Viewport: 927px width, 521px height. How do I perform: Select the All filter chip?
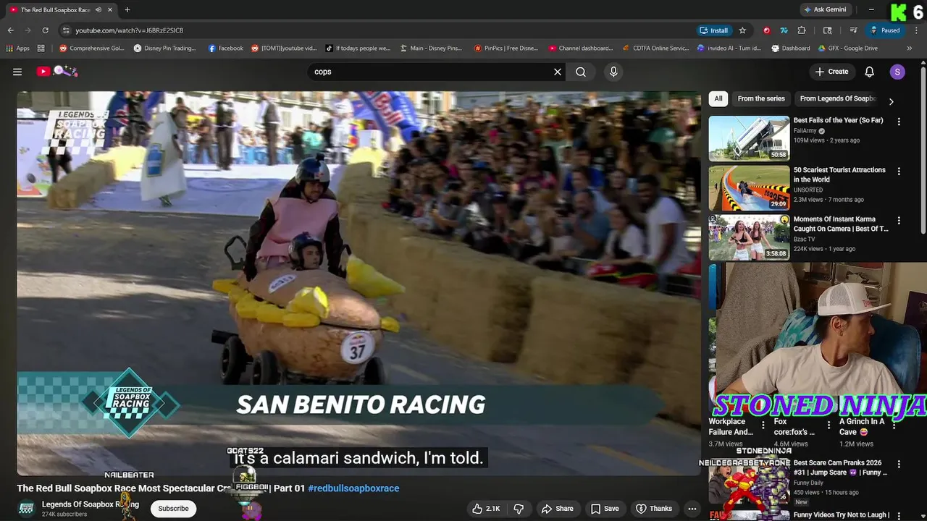click(x=718, y=98)
